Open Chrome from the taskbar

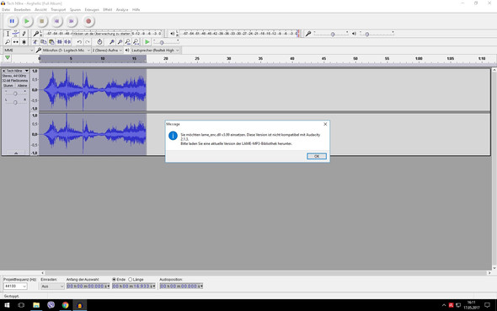pos(66,305)
